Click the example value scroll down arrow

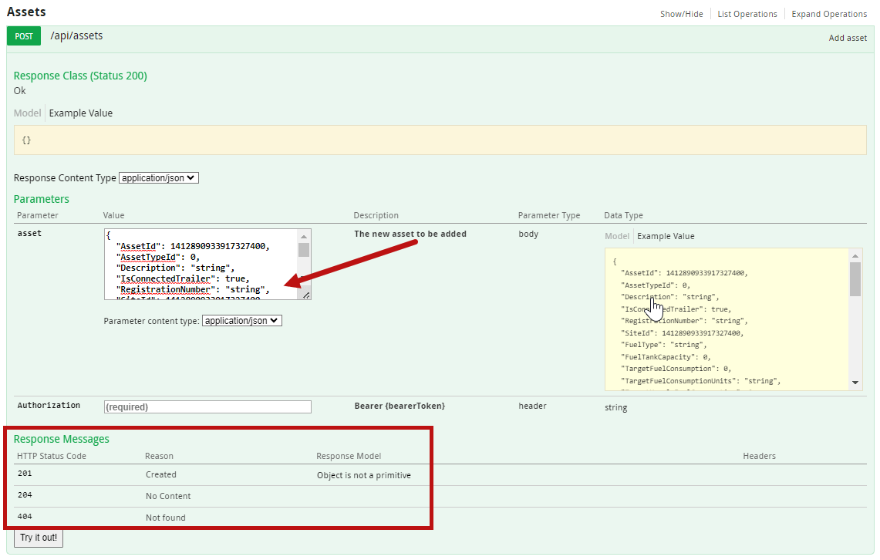[x=855, y=383]
